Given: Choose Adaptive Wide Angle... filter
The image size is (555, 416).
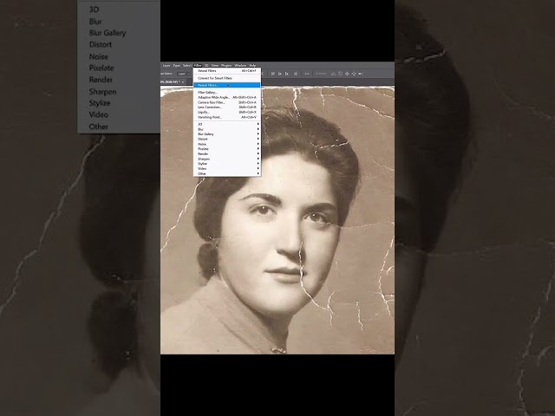Looking at the screenshot, I should click(x=227, y=97).
